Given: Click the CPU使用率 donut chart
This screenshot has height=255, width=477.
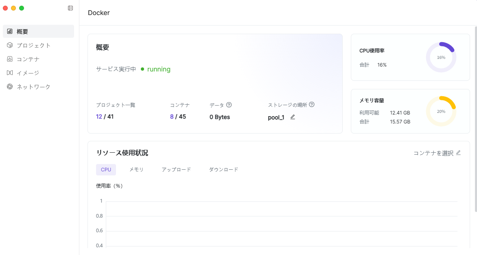Looking at the screenshot, I should click(441, 57).
